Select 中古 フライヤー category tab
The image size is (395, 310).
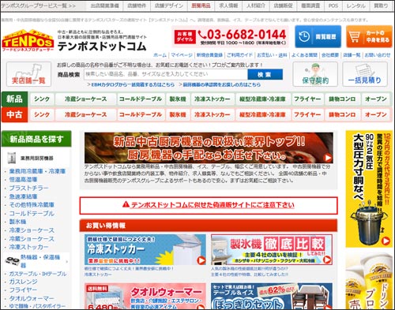point(307,114)
